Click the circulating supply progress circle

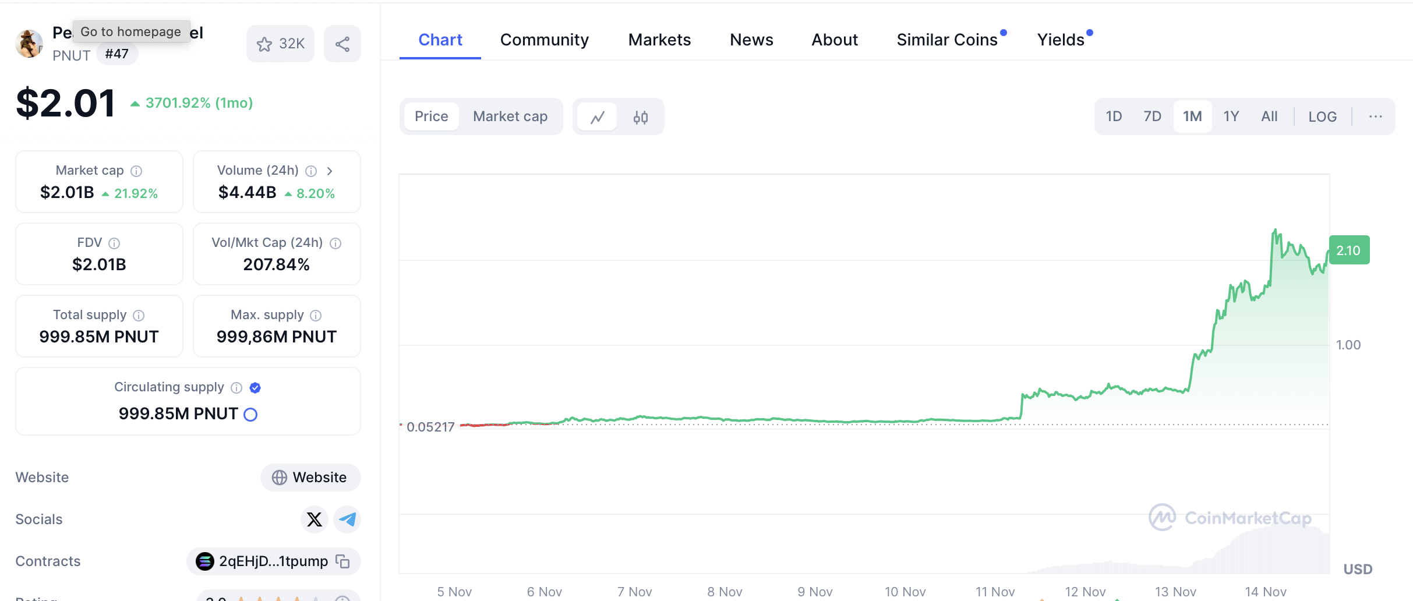pos(250,414)
